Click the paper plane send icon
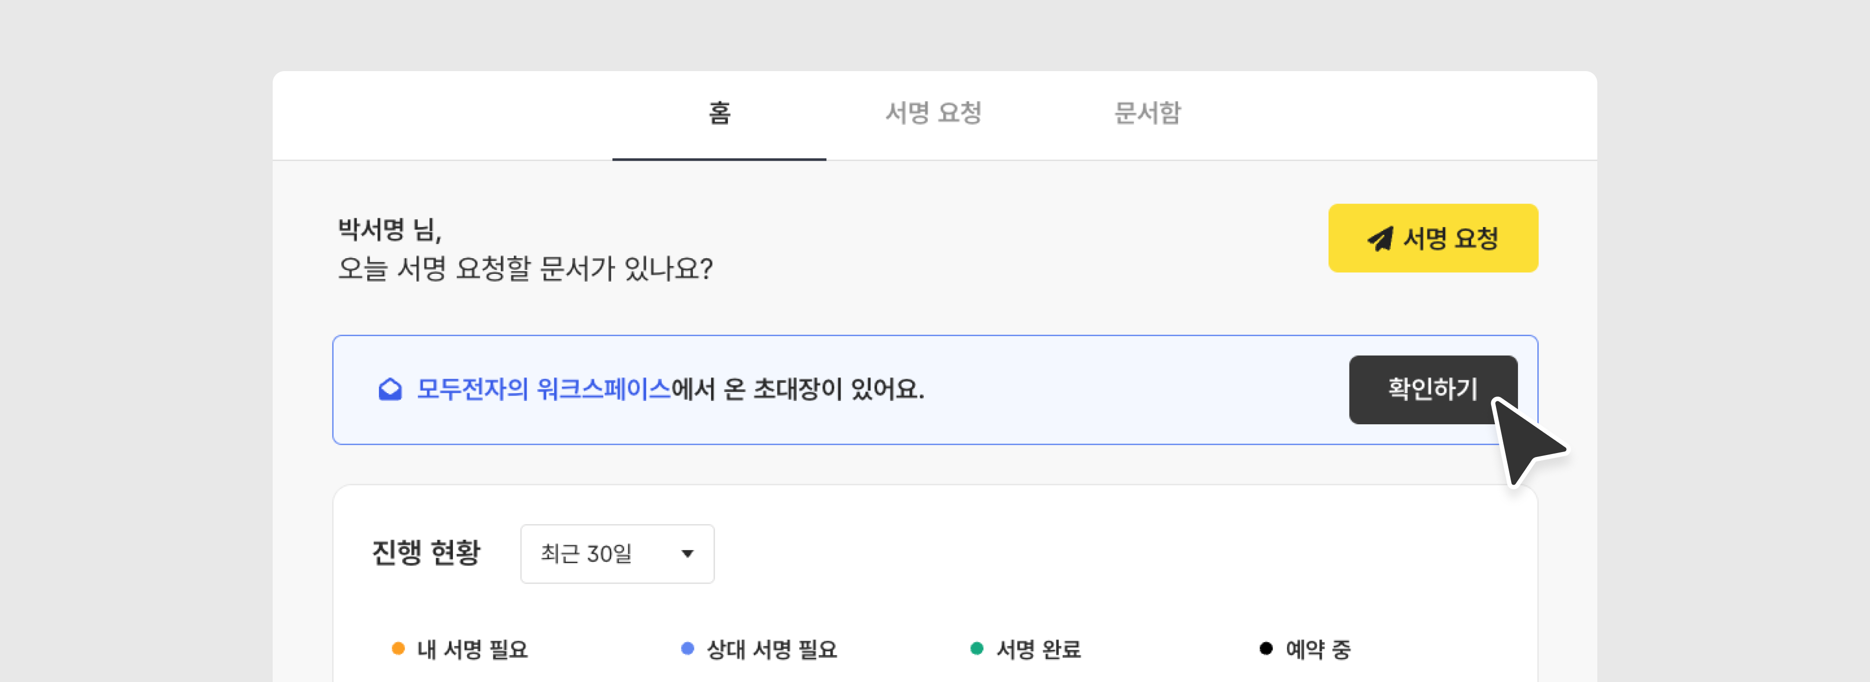The width and height of the screenshot is (1870, 682). pyautogui.click(x=1380, y=239)
